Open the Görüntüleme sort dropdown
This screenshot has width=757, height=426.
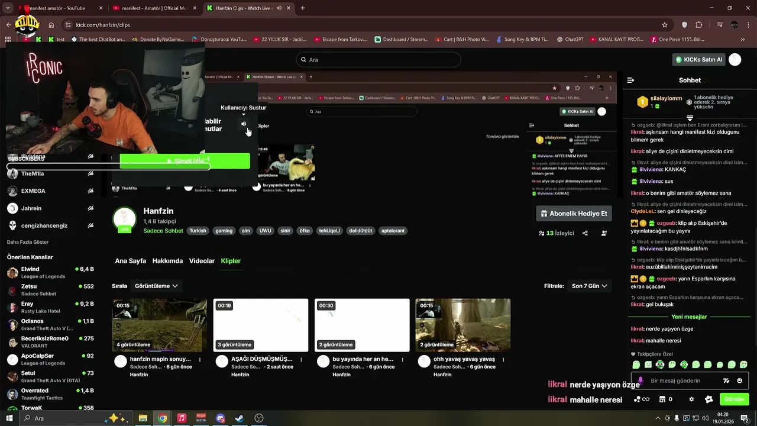156,286
